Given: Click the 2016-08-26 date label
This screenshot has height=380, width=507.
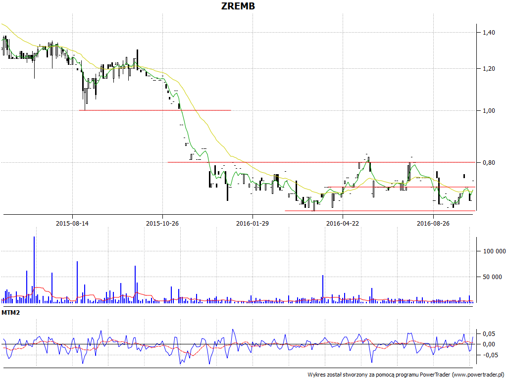Looking at the screenshot, I should point(433,223).
